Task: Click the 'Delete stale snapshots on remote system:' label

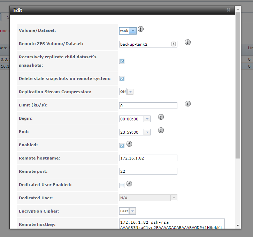Action: tap(65, 79)
